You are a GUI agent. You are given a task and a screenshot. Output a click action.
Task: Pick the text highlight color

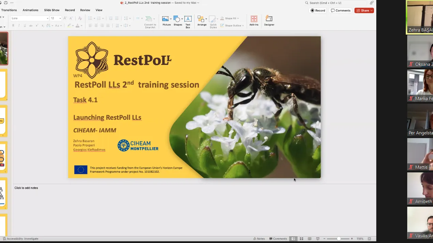click(x=69, y=26)
